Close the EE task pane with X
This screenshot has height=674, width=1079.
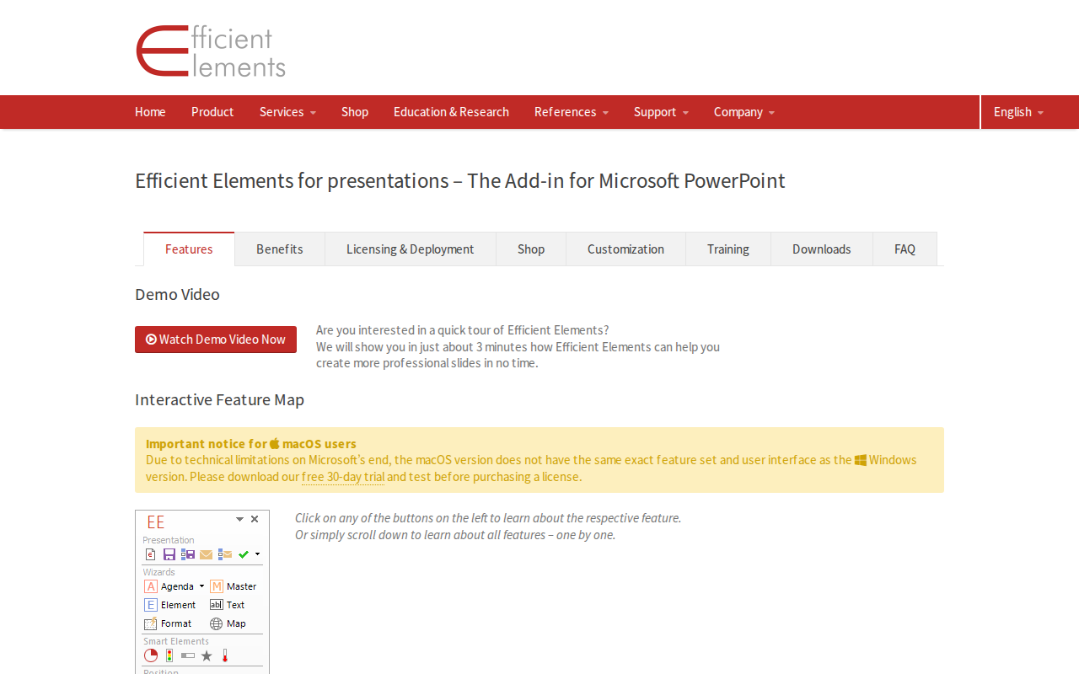[255, 519]
